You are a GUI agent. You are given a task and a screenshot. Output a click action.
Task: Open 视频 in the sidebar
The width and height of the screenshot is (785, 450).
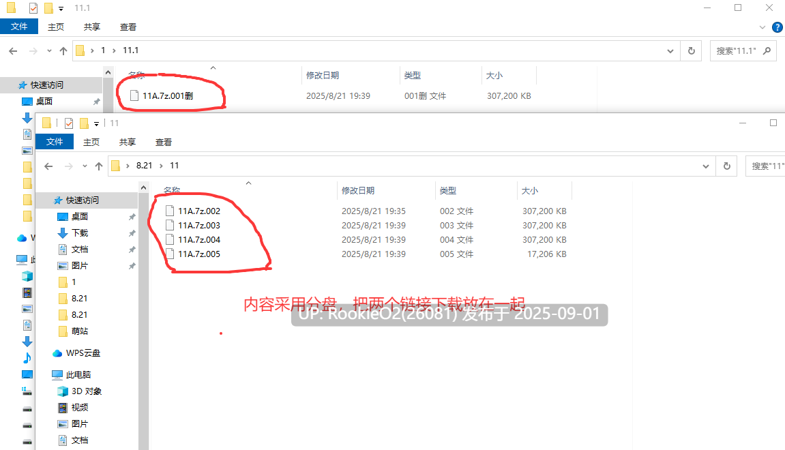[80, 408]
